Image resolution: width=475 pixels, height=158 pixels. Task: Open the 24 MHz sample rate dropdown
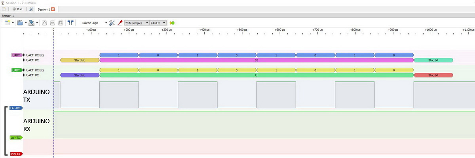[x=158, y=23]
